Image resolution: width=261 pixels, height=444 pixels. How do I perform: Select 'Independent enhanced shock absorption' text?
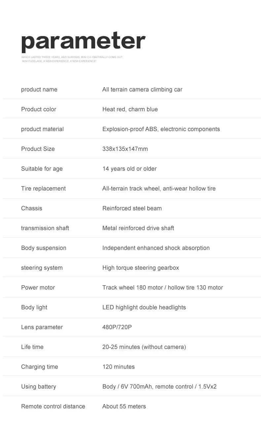click(x=156, y=248)
